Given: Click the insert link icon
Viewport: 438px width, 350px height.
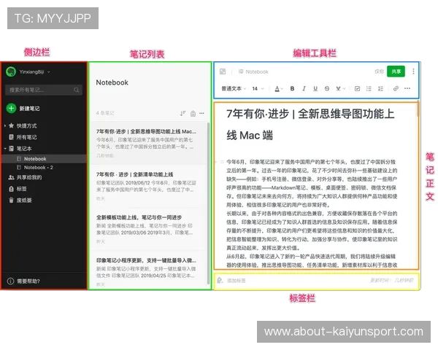Looking at the screenshot, I should click(x=396, y=89).
